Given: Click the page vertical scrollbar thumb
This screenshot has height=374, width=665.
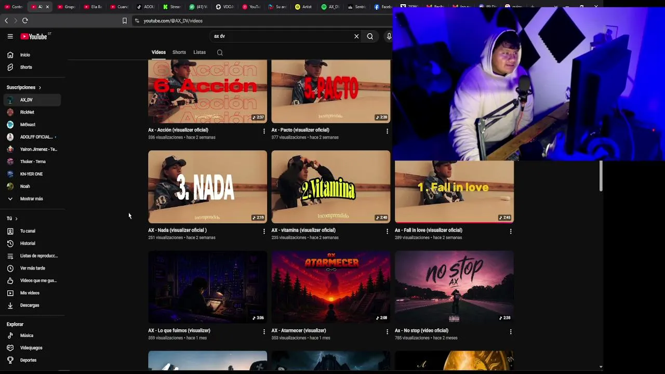Looking at the screenshot, I should click(601, 176).
